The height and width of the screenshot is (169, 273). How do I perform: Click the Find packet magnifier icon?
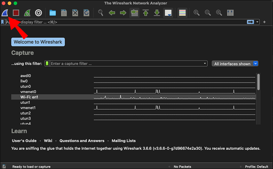101,13
